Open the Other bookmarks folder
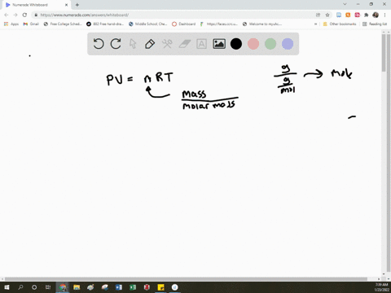 pyautogui.click(x=340, y=24)
